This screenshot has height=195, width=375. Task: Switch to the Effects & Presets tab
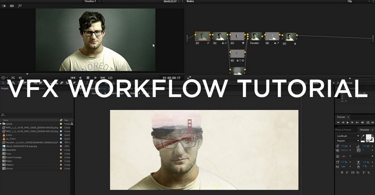pyautogui.click(x=343, y=130)
